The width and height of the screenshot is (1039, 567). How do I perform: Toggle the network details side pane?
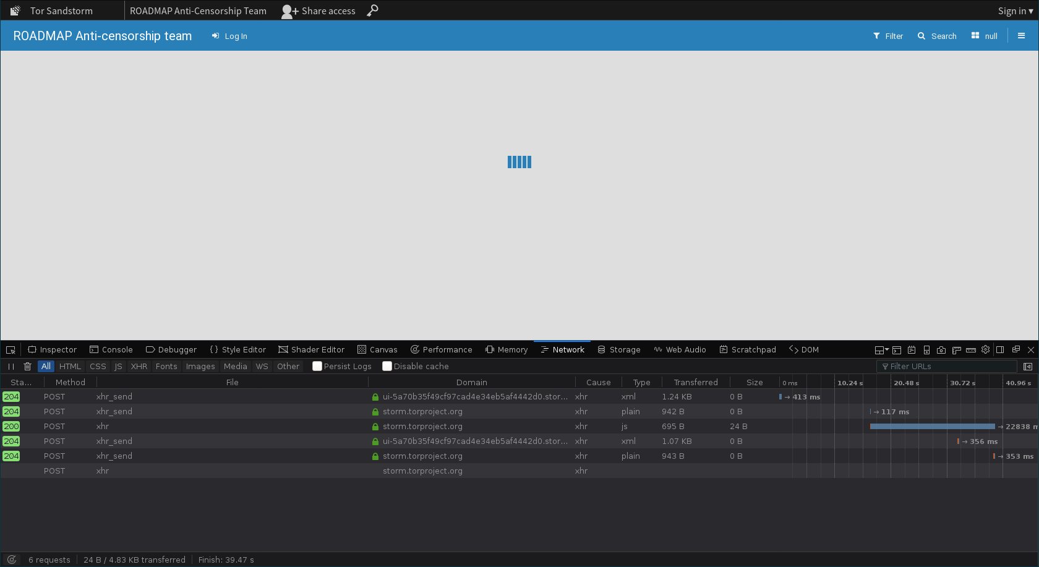coord(1028,367)
